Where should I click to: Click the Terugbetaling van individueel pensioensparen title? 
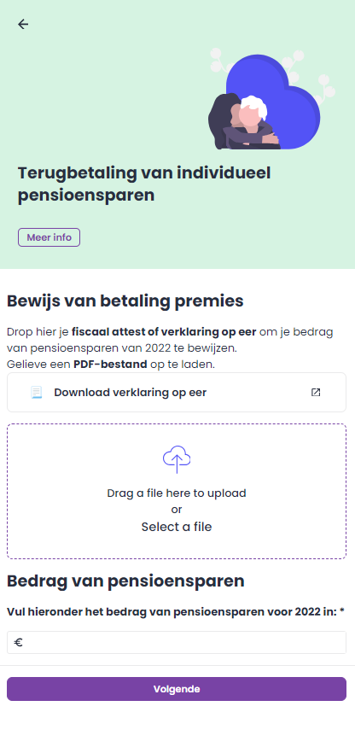(x=144, y=184)
